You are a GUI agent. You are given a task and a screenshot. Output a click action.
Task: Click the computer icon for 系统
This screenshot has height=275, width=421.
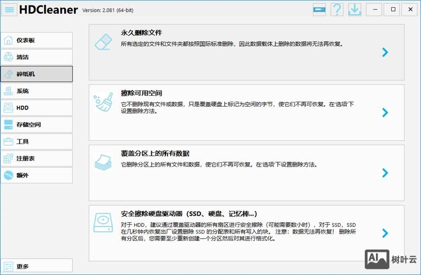[x=8, y=91]
